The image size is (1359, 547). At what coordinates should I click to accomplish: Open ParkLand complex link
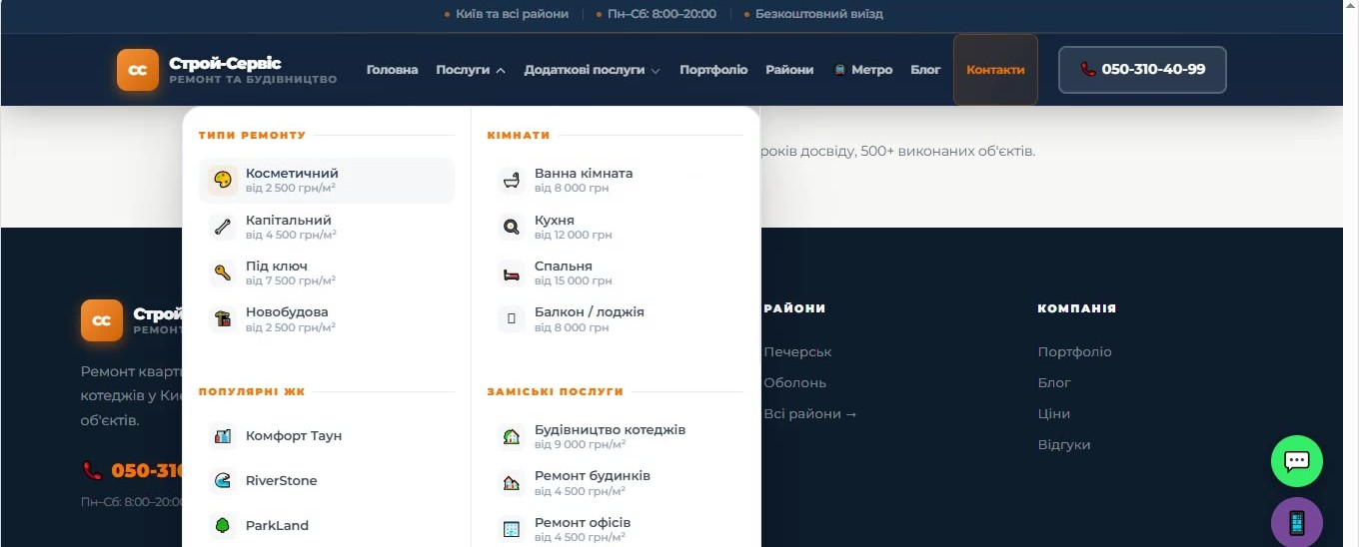327,525
